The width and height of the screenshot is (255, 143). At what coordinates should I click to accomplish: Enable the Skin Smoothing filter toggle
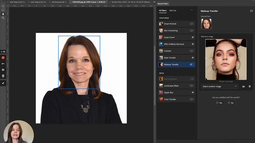coord(192,31)
